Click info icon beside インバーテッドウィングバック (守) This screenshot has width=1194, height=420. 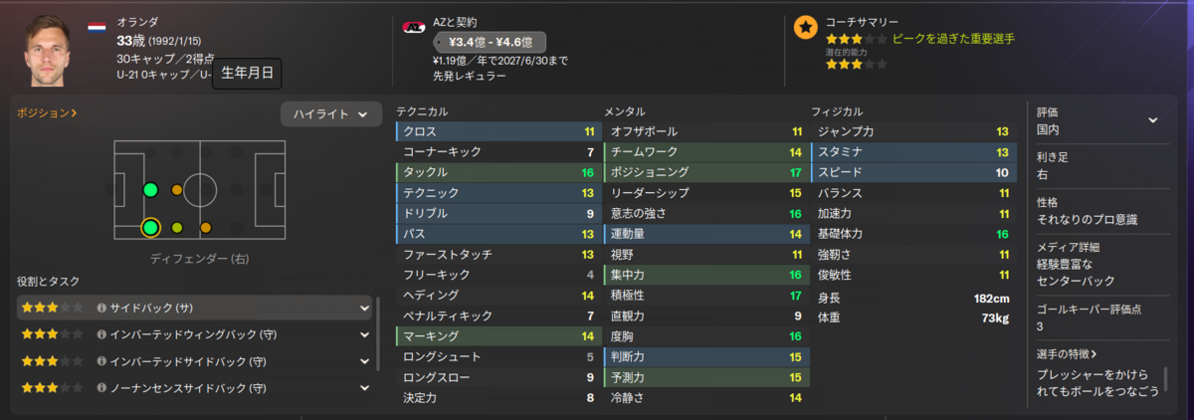pos(101,334)
